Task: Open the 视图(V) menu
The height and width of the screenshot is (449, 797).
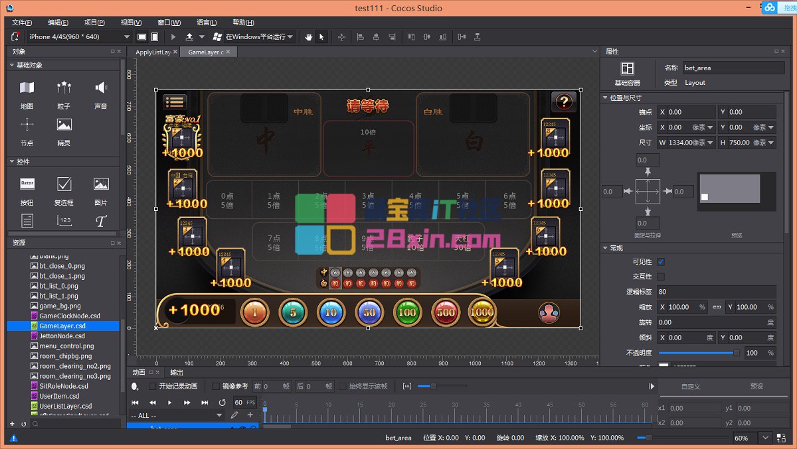Action: coord(132,23)
